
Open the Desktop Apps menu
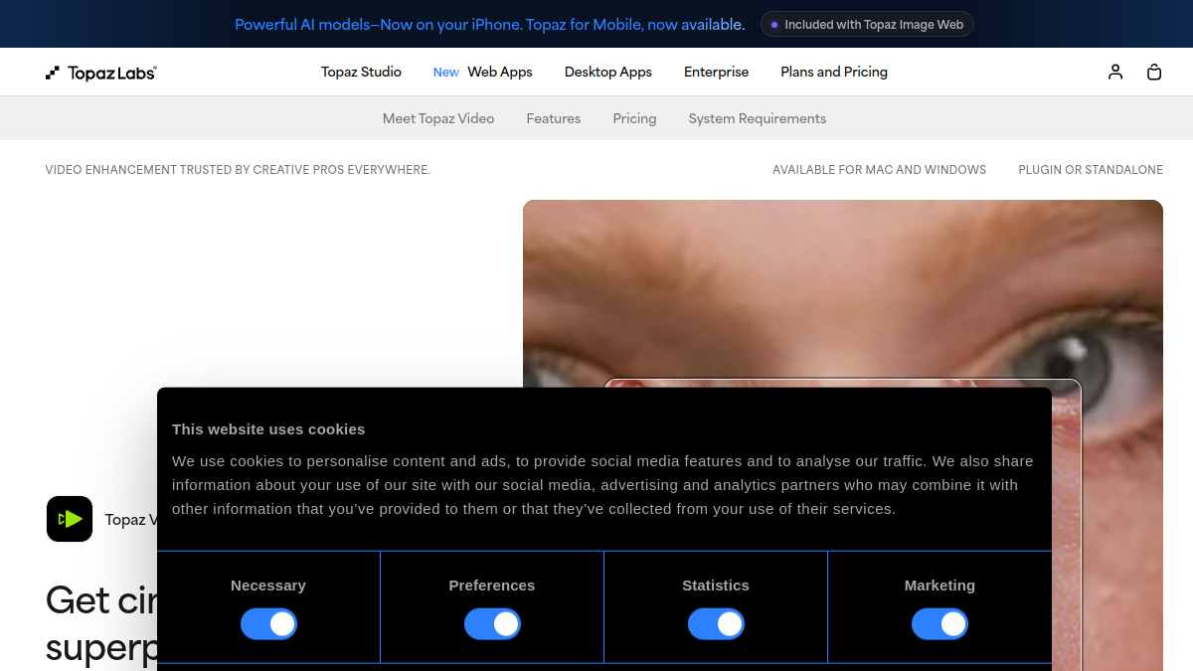click(x=608, y=72)
